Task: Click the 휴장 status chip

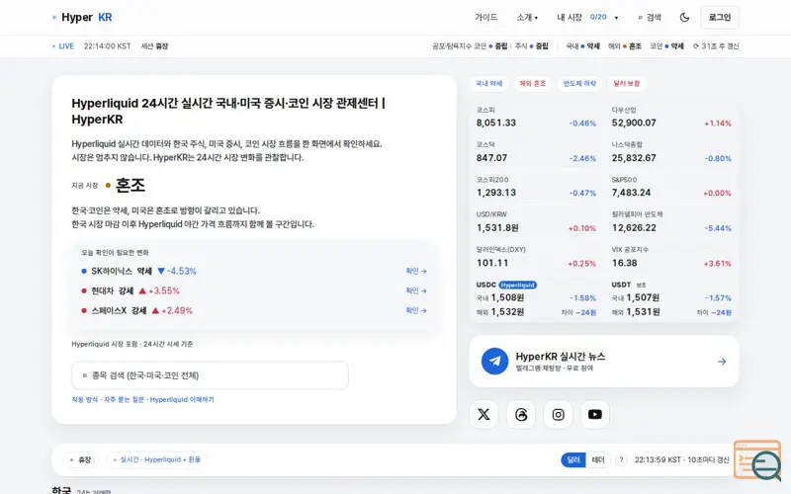Action: [81, 459]
